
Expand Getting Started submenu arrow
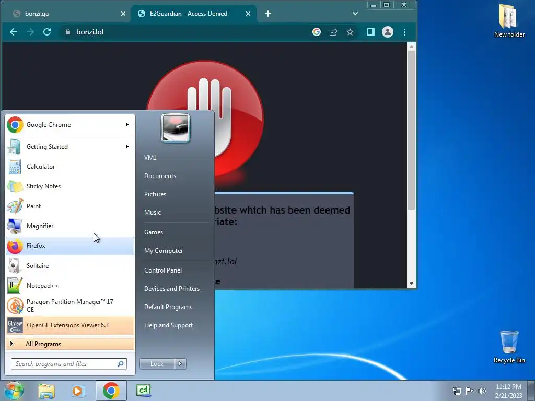(127, 147)
